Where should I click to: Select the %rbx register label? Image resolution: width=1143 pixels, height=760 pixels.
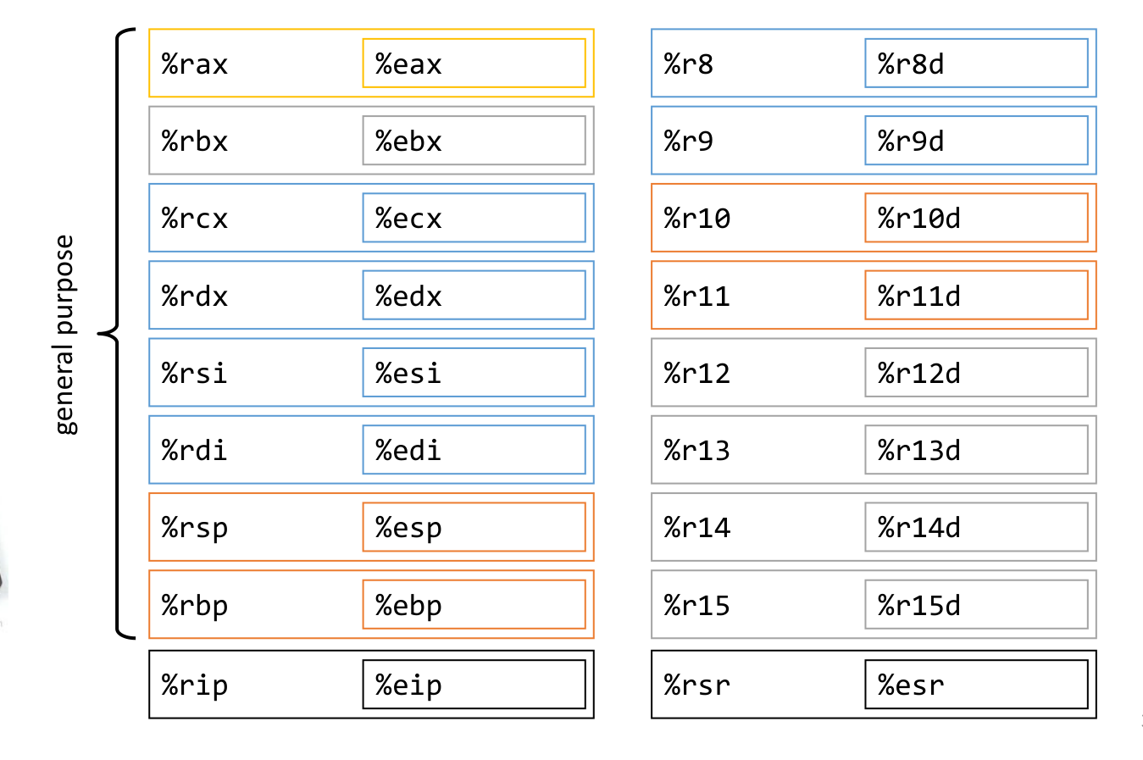pos(195,141)
